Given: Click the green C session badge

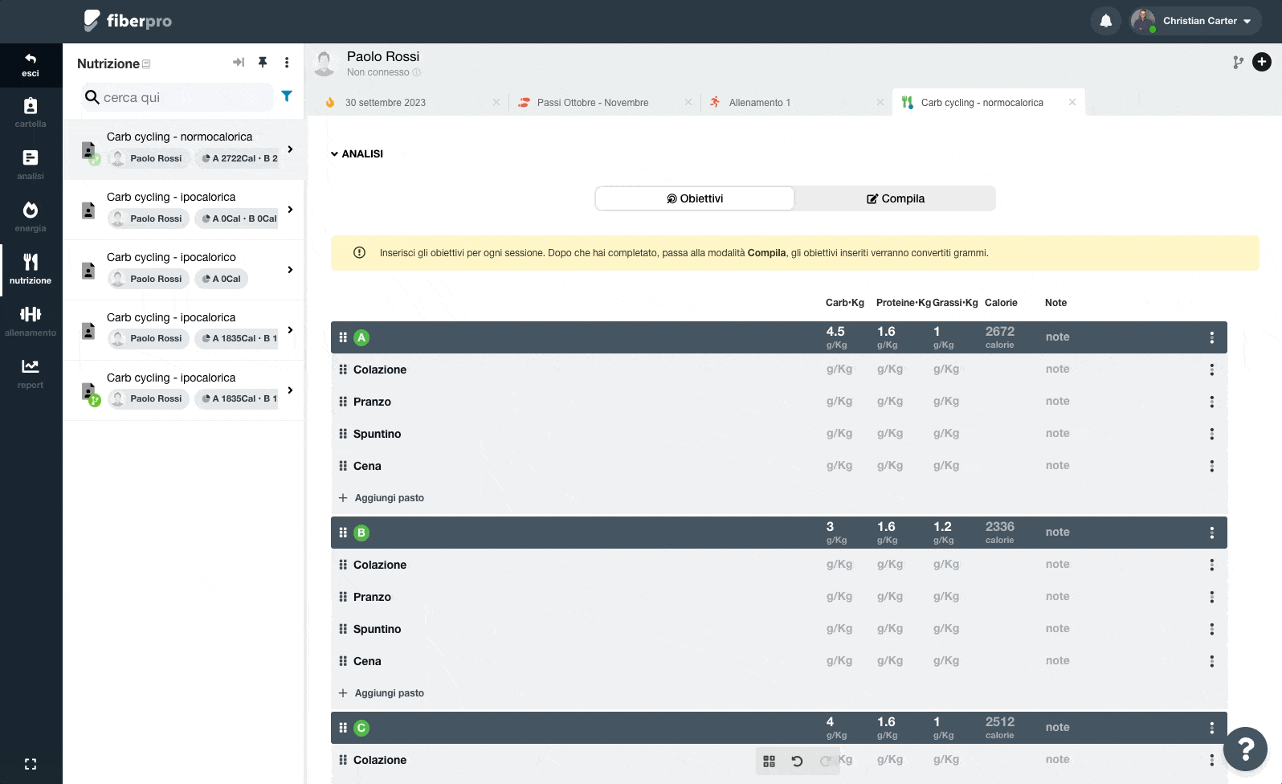Looking at the screenshot, I should coord(361,728).
